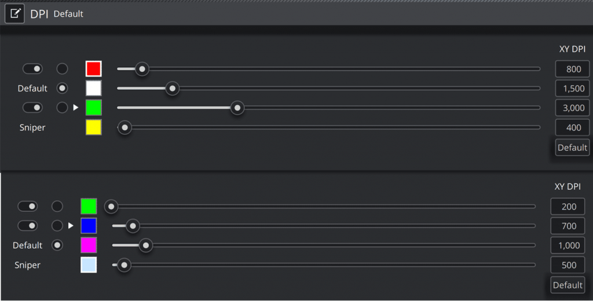Click the upper panel Default button
Image resolution: width=593 pixels, height=301 pixels.
(x=572, y=148)
